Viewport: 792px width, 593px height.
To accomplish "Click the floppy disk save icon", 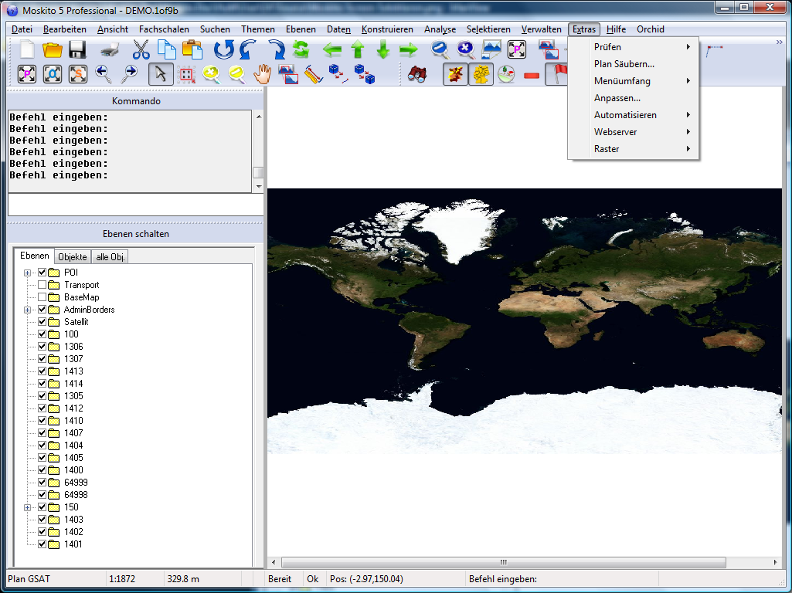I will pyautogui.click(x=77, y=50).
